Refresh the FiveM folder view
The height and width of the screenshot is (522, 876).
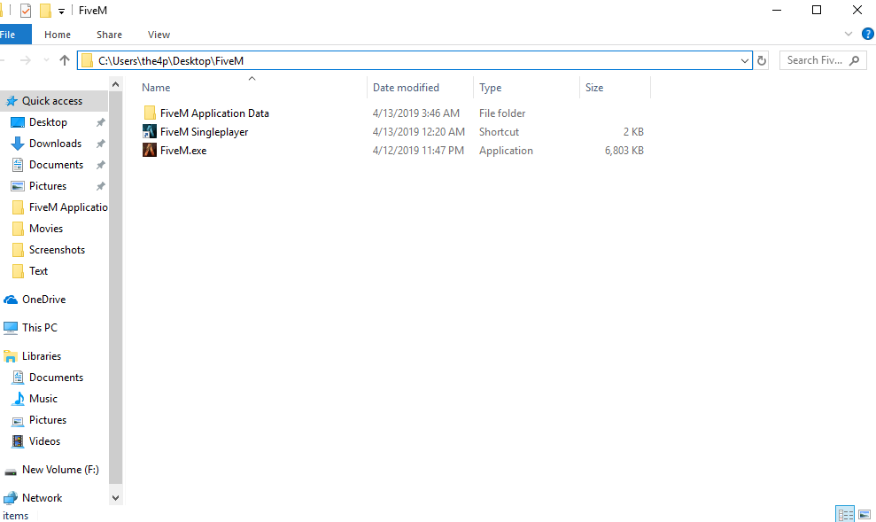pos(762,60)
